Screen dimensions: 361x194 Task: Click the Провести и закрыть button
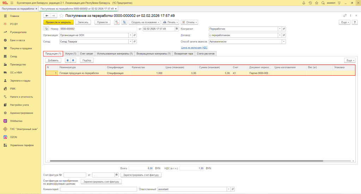(58, 22)
